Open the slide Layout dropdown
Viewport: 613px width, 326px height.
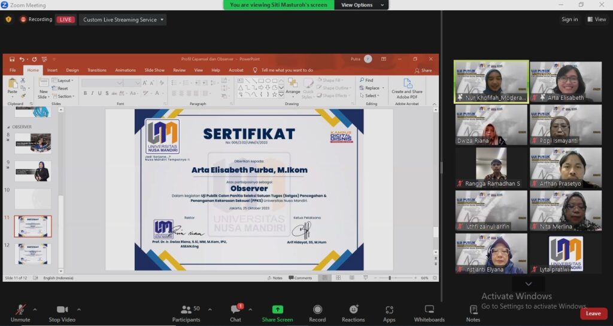coord(62,81)
